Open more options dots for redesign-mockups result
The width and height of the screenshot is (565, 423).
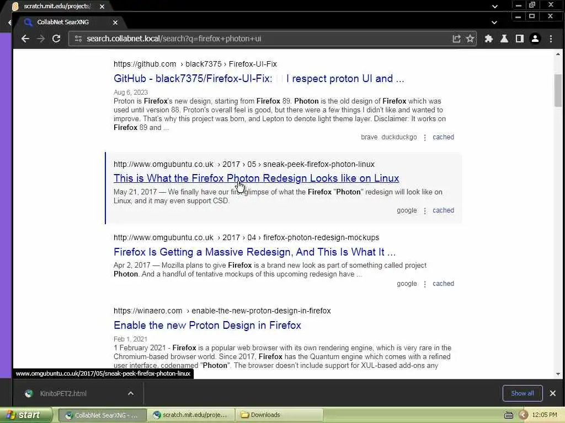(425, 284)
